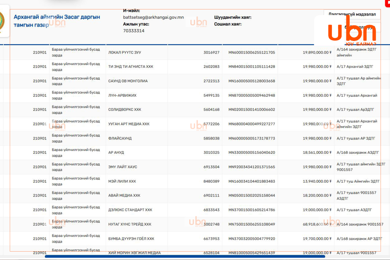This screenshot has height=260, width=390.
Task: Select registry number 5858038
Action: [x=212, y=138]
